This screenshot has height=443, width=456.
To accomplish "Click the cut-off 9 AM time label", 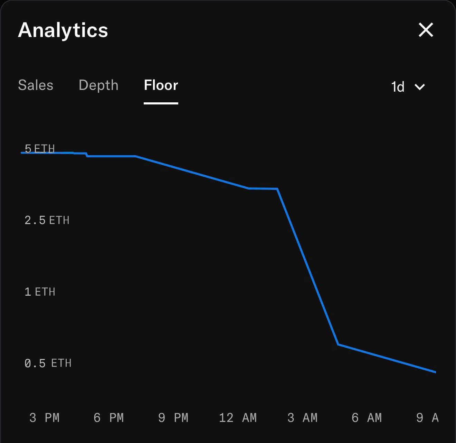I will [x=428, y=418].
